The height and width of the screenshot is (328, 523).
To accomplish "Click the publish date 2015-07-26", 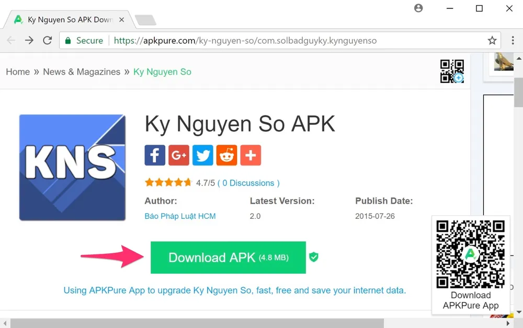I will (x=375, y=216).
